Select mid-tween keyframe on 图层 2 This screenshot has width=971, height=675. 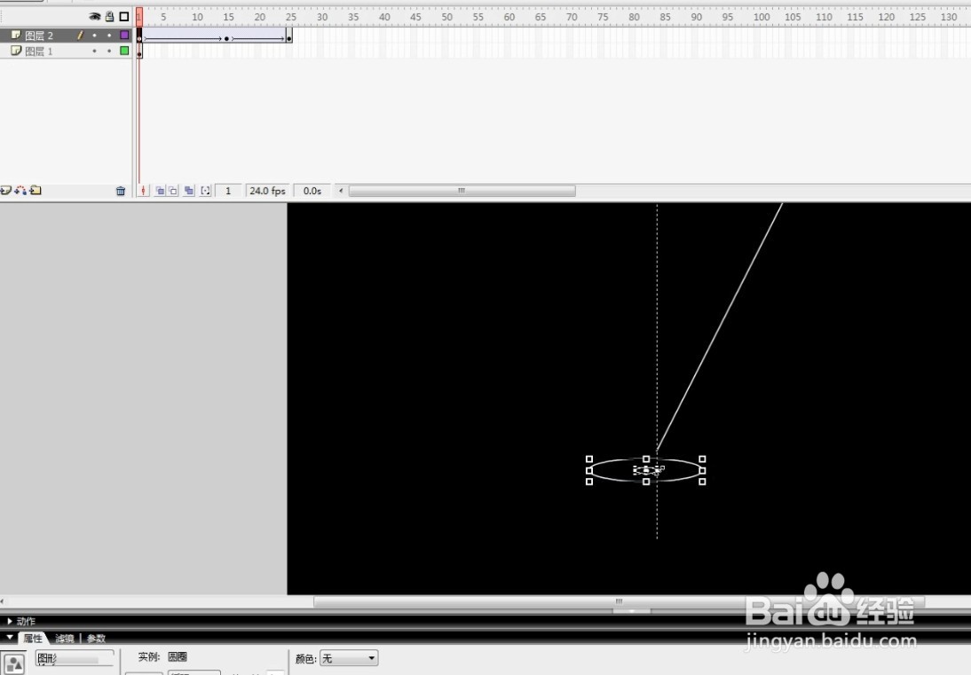pos(226,38)
